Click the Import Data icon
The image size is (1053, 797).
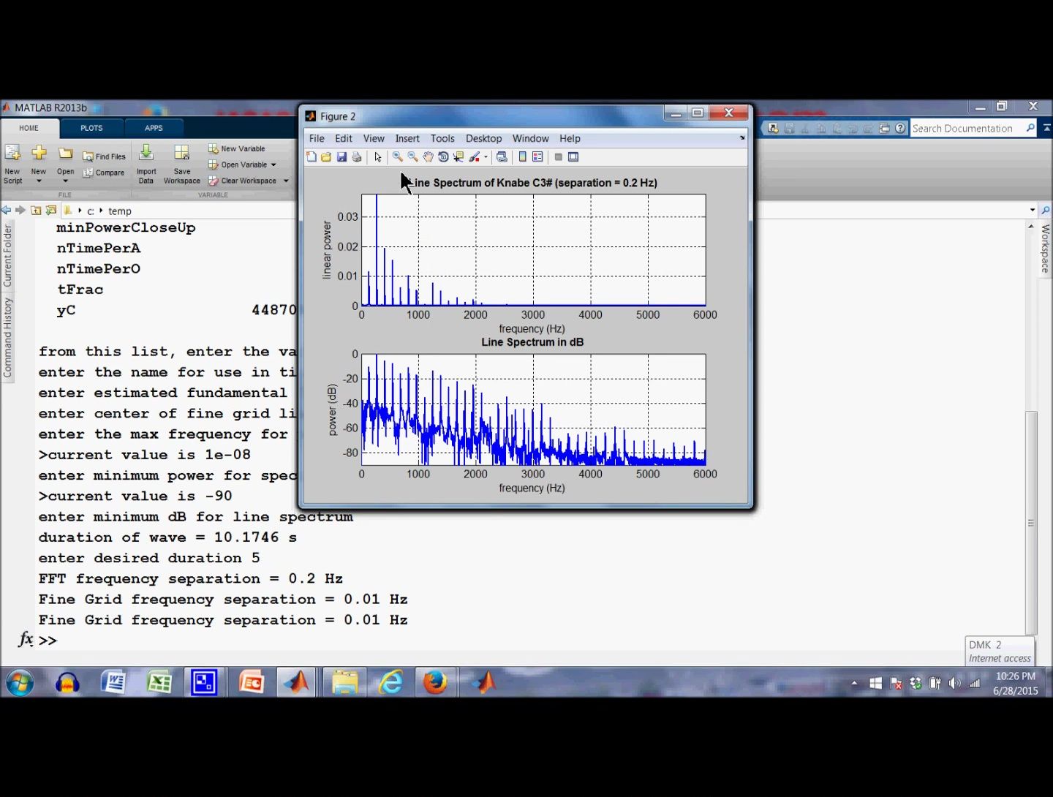point(146,164)
